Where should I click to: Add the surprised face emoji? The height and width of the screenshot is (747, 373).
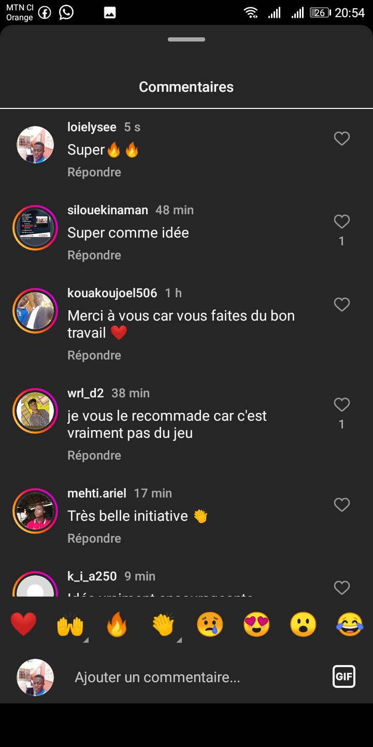[x=303, y=624]
